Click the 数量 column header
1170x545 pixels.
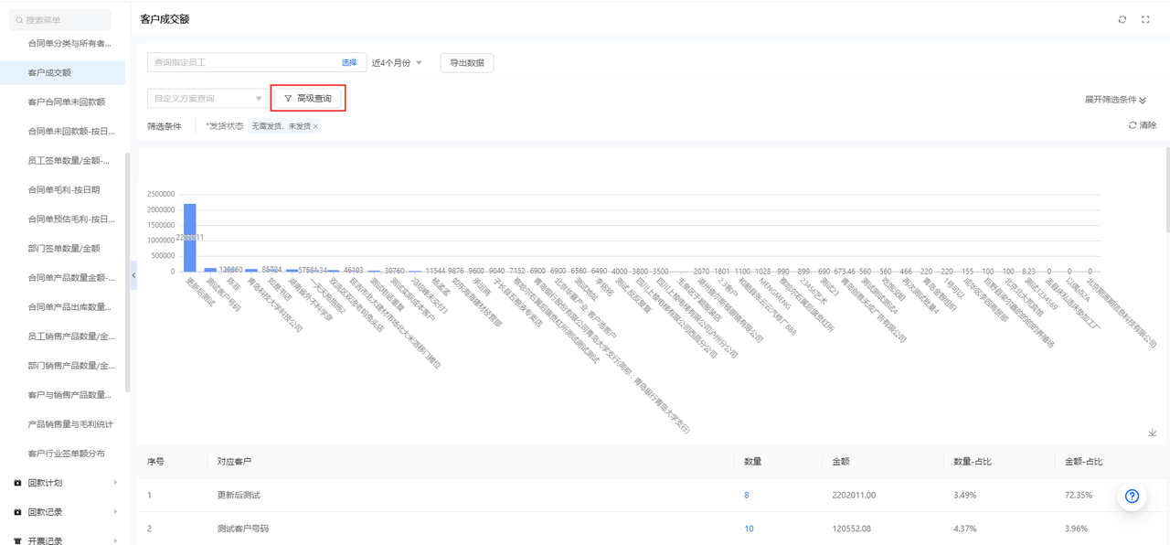pos(753,462)
